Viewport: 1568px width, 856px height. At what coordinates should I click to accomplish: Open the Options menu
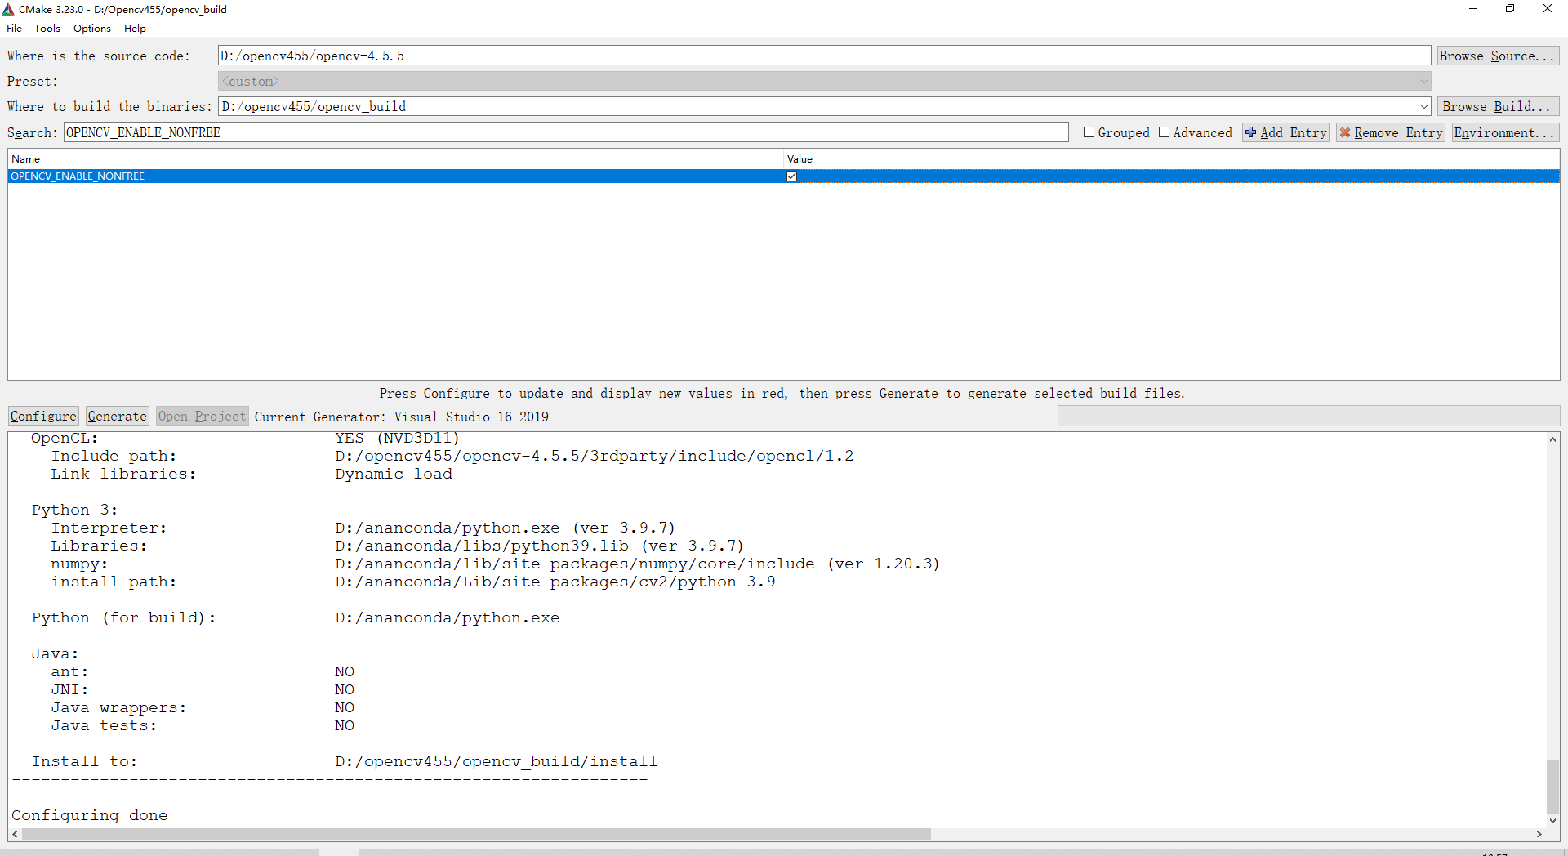pyautogui.click(x=91, y=29)
